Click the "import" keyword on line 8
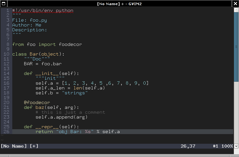Viewport: 239px width, 157px height. [47, 44]
